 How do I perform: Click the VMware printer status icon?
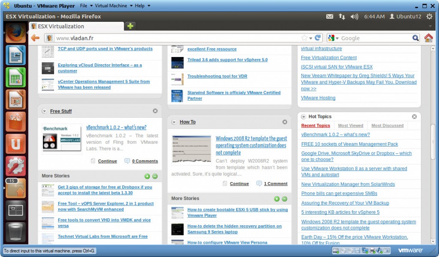pyautogui.click(x=372, y=250)
